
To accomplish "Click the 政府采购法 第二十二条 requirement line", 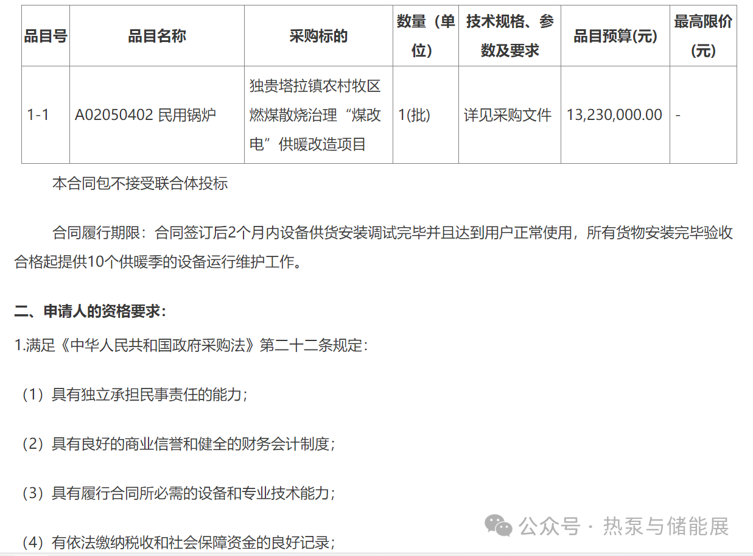I will coord(191,345).
